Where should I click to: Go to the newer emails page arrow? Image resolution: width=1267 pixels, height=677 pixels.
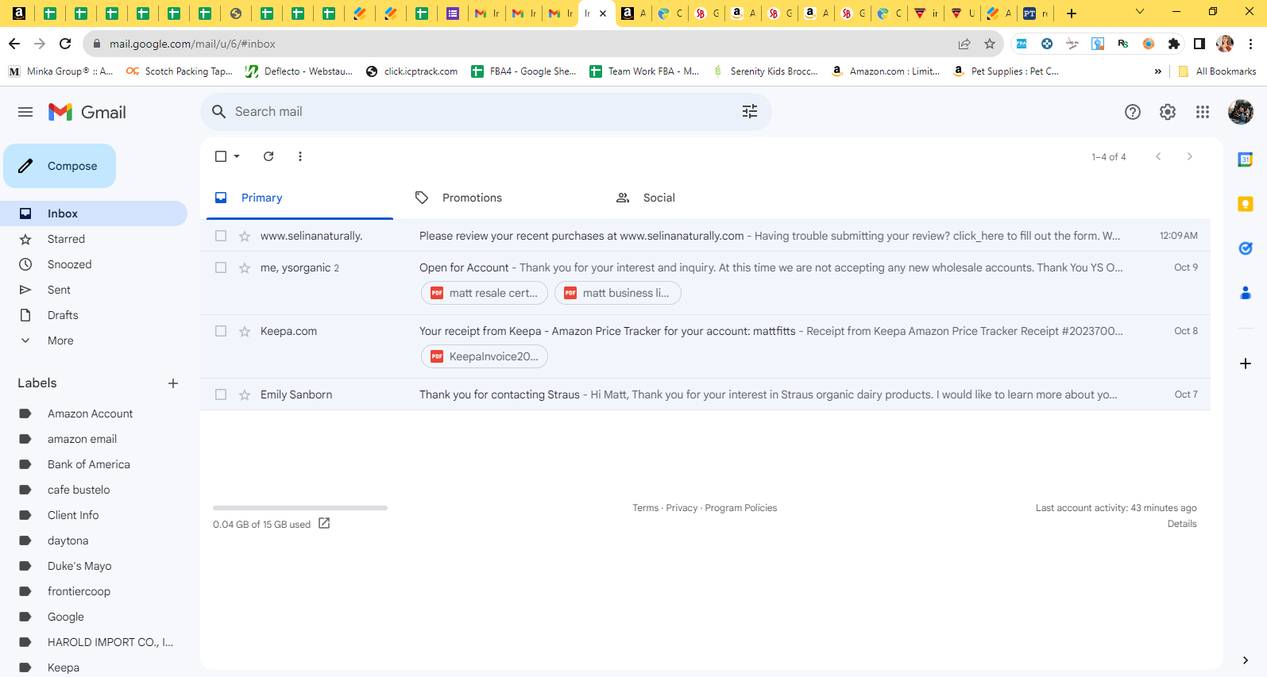[x=1158, y=156]
